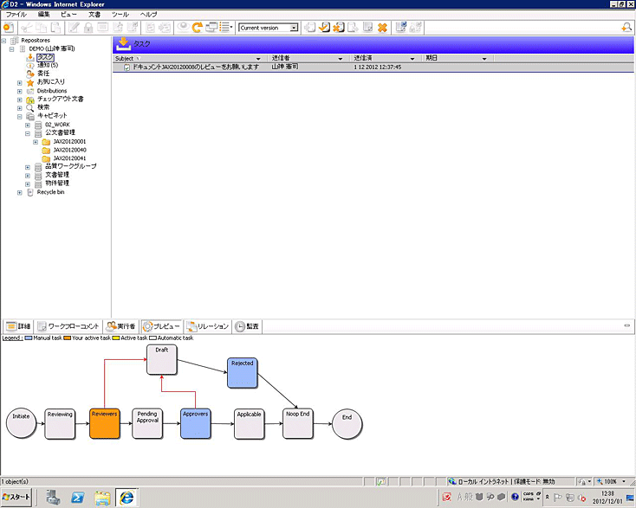Click the Windows スタート button
636x508 pixels.
(17, 497)
